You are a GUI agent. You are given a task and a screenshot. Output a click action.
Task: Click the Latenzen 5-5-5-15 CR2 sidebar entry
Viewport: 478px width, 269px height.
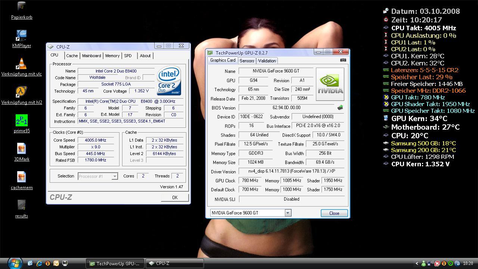pos(425,70)
